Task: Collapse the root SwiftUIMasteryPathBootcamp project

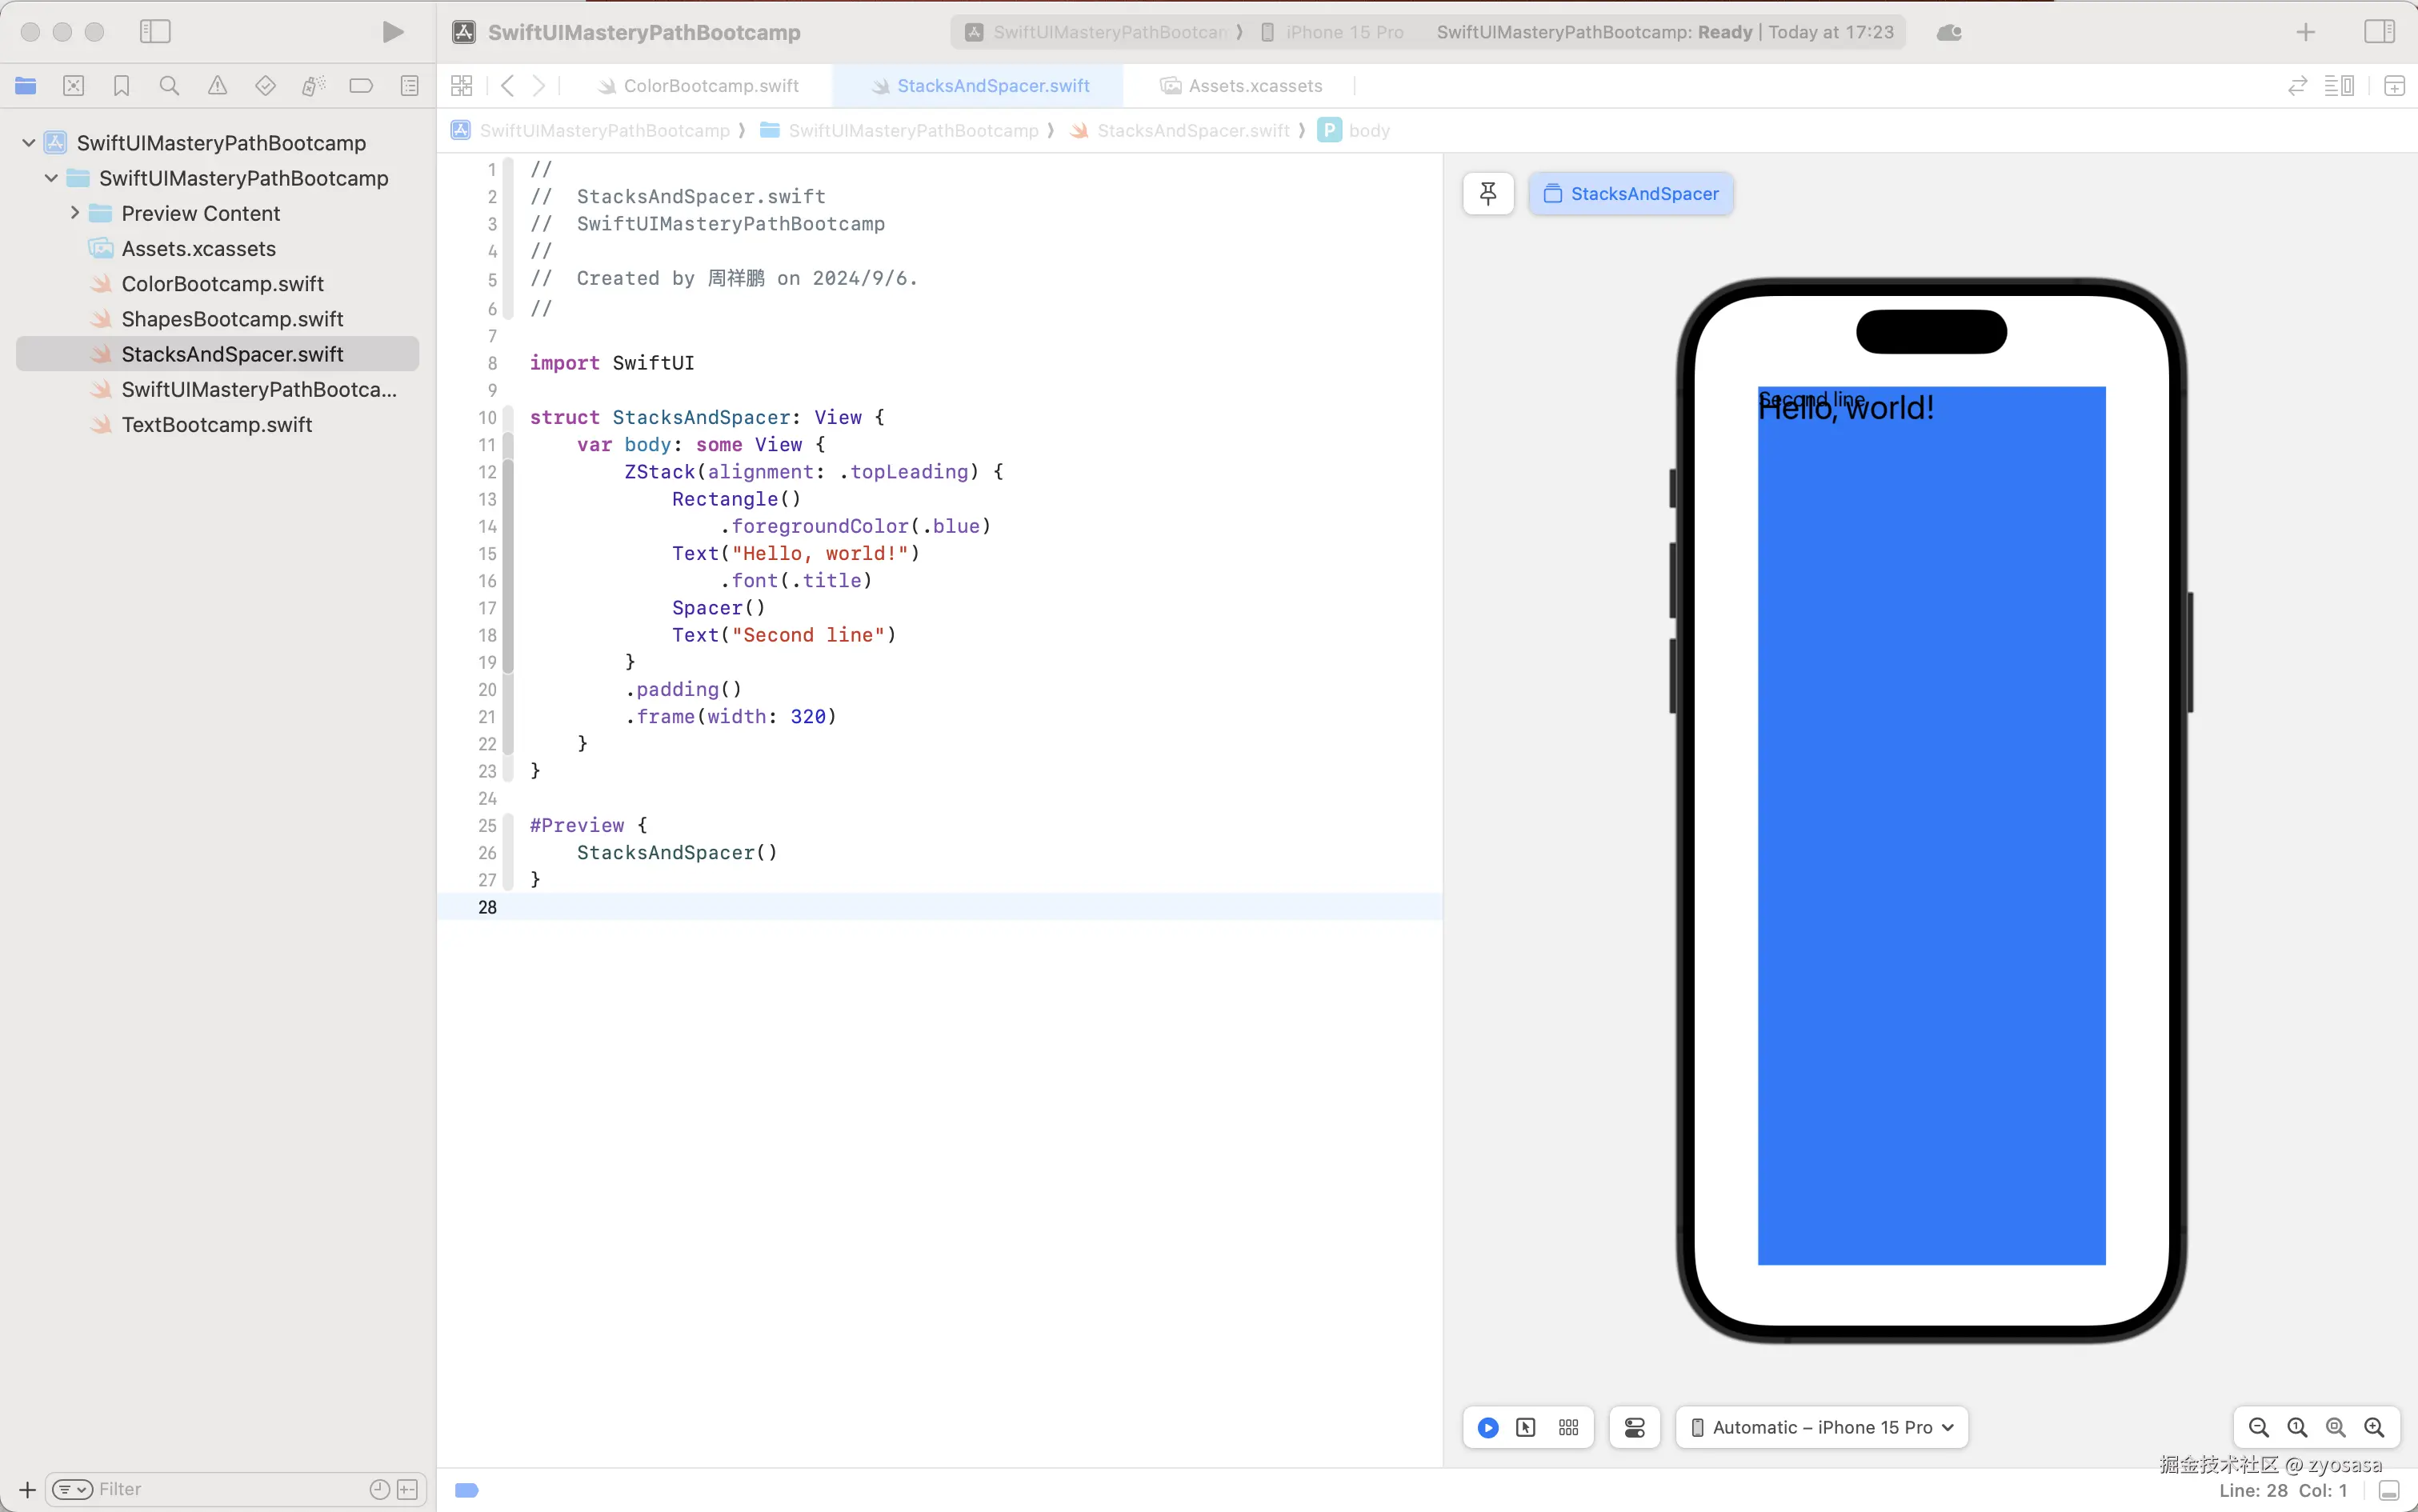Action: pos(29,143)
